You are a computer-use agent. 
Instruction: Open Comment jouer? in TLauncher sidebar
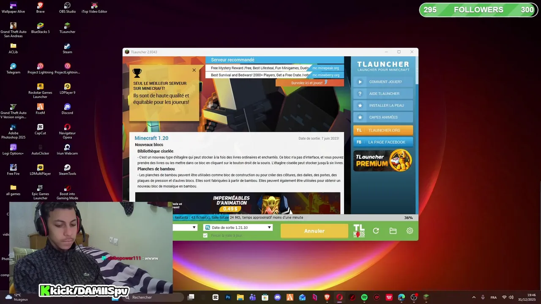pyautogui.click(x=383, y=82)
